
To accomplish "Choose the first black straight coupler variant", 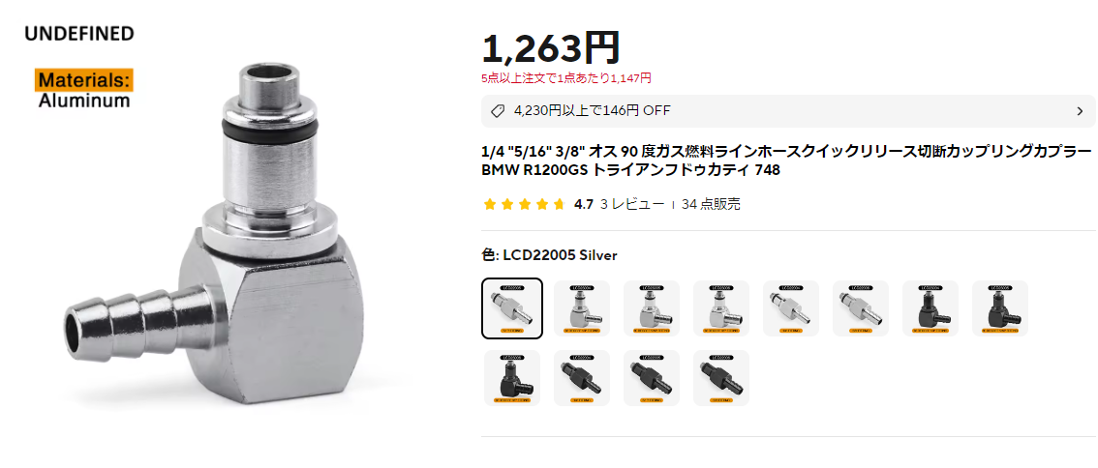I will tap(582, 378).
